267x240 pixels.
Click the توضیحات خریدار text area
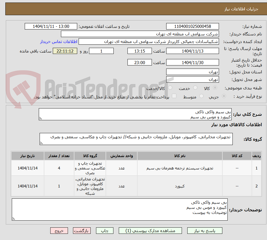120,209
